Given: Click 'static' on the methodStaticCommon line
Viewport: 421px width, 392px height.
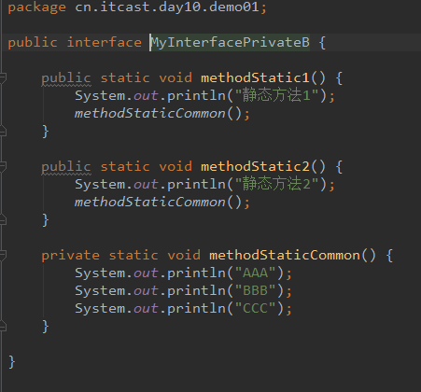Looking at the screenshot, I should (x=133, y=255).
